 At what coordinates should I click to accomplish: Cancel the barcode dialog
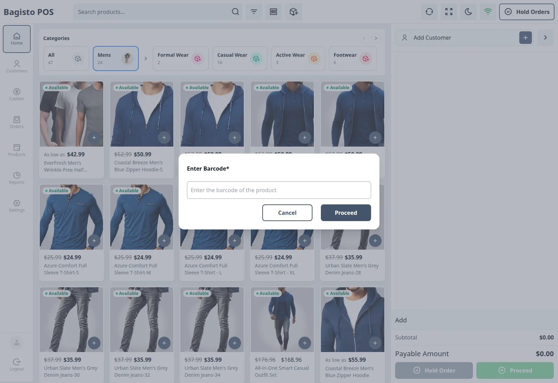click(287, 213)
